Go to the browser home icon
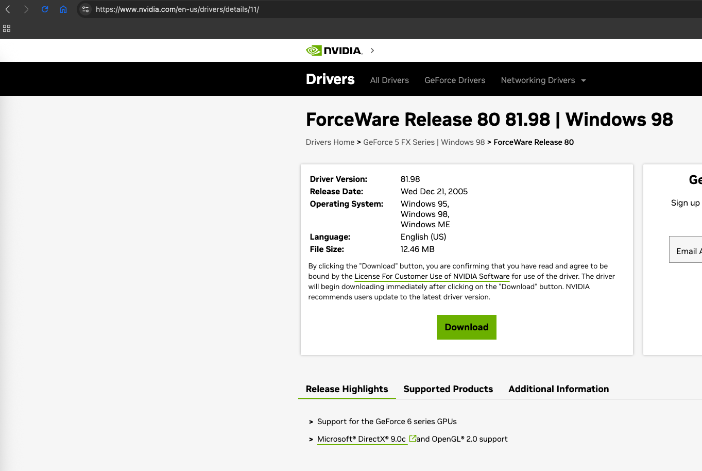The height and width of the screenshot is (471, 702). coord(63,9)
